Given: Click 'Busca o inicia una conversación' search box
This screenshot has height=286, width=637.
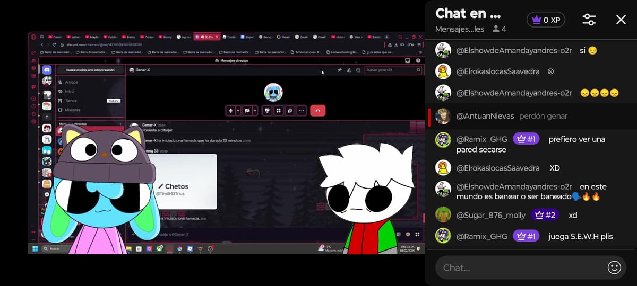Looking at the screenshot, I should pos(90,70).
